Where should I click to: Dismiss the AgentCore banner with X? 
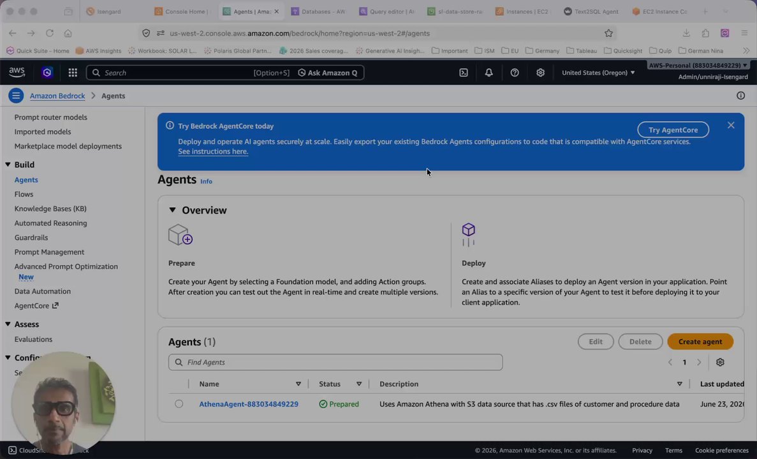point(731,126)
